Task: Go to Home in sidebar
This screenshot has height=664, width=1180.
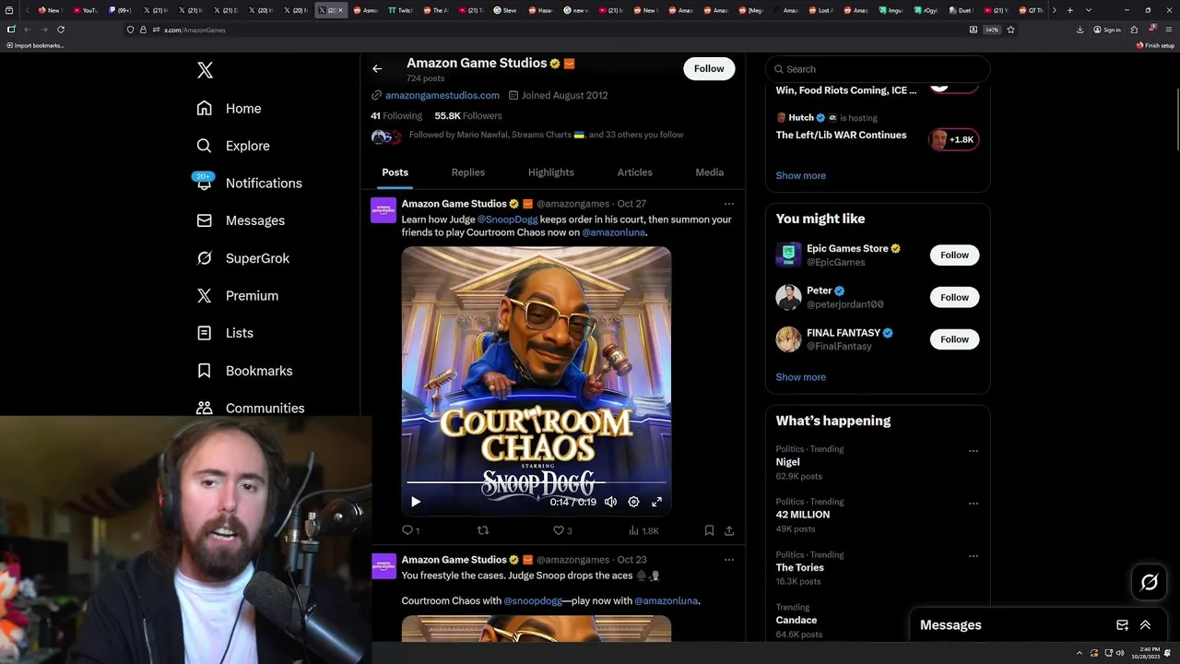Action: (x=229, y=108)
